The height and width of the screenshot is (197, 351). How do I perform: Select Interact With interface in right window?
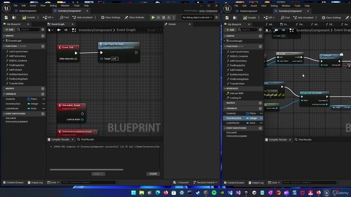pyautogui.click(x=236, y=94)
